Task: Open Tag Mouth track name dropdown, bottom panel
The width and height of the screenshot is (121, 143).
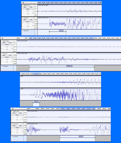Action: click(x=15, y=137)
